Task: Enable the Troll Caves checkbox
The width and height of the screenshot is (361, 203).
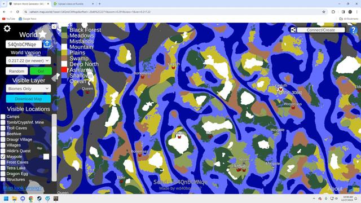Action: click(x=3, y=128)
